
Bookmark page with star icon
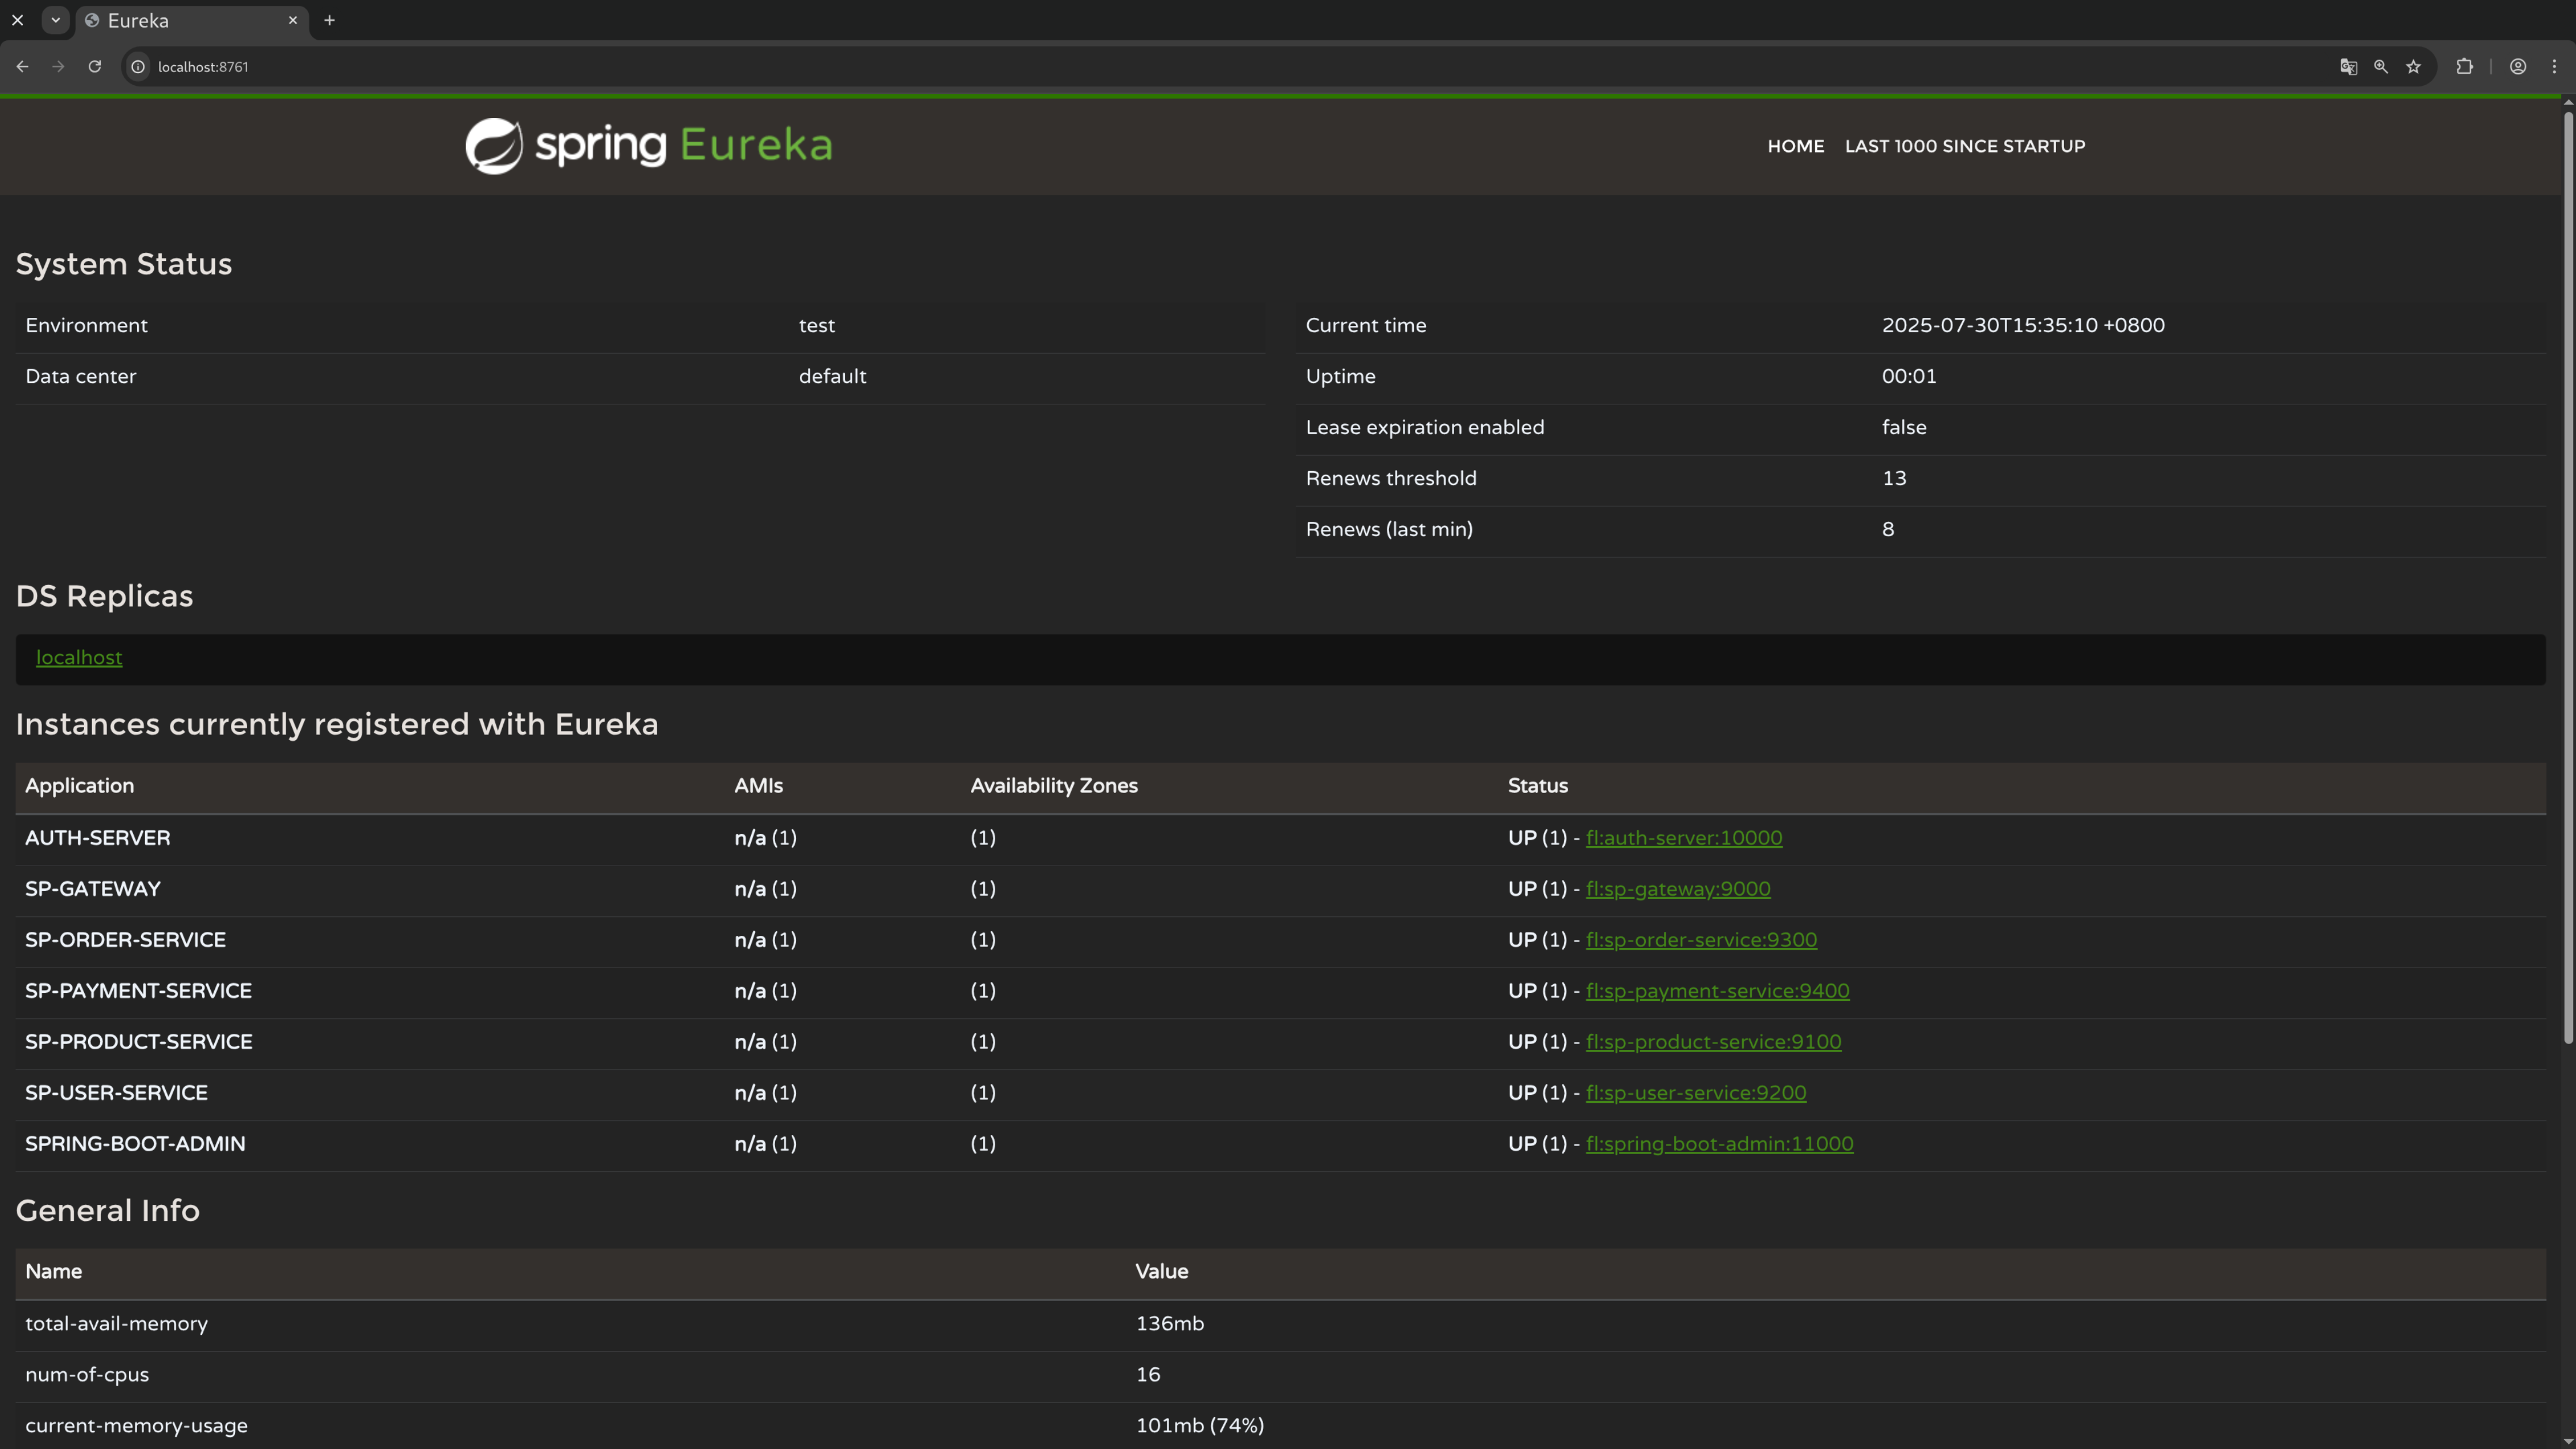tap(2413, 67)
